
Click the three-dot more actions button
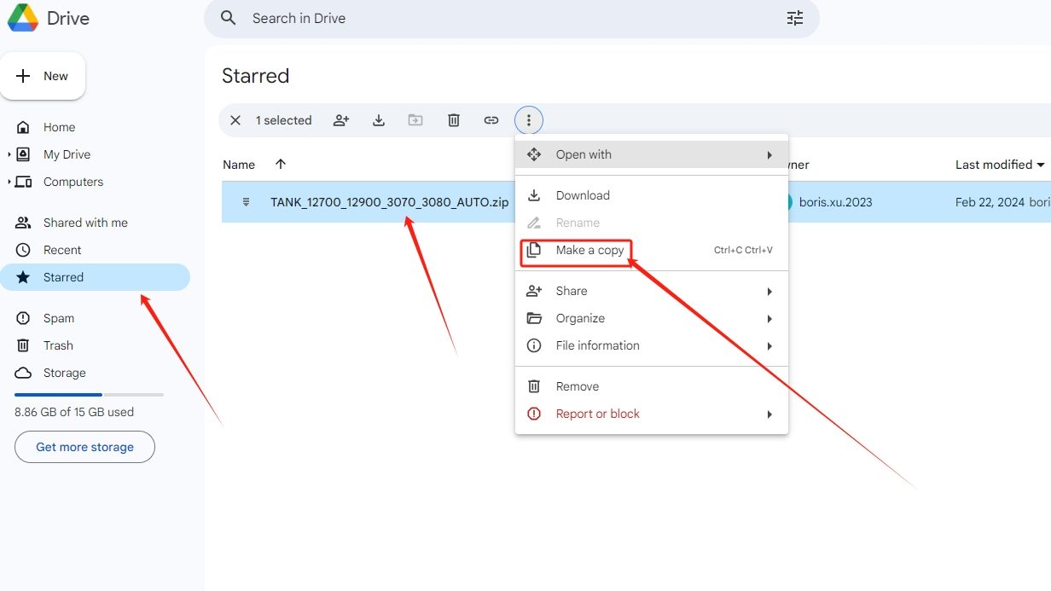coord(529,120)
